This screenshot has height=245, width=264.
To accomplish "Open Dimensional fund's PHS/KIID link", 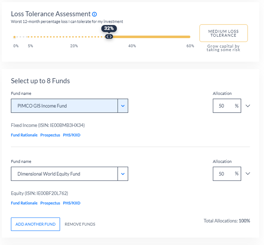I will pyautogui.click(x=72, y=203).
